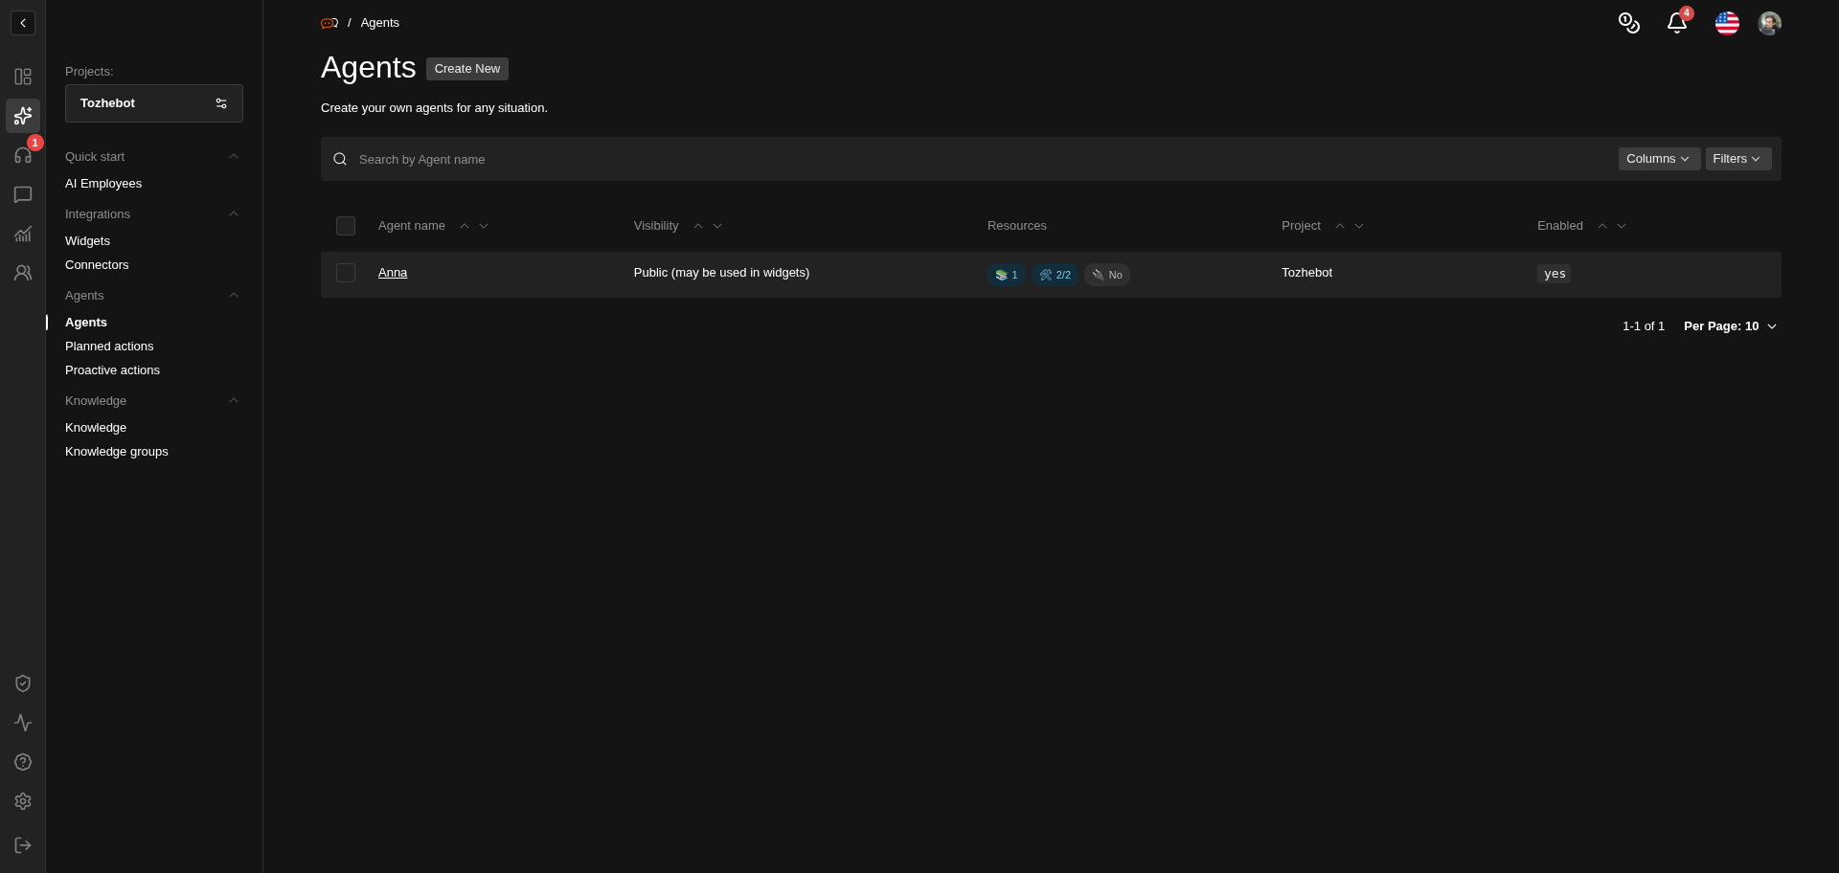The height and width of the screenshot is (873, 1839).
Task: Open the analytics chart icon in rail
Action: pos(23,234)
